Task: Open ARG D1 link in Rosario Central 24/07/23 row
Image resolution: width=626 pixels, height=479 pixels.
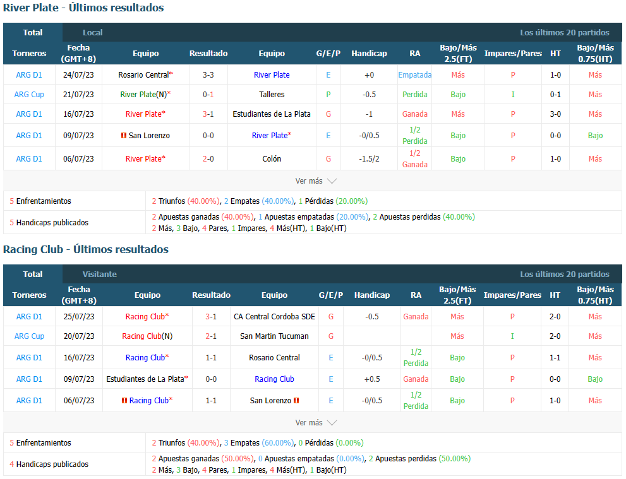Action: (29, 75)
